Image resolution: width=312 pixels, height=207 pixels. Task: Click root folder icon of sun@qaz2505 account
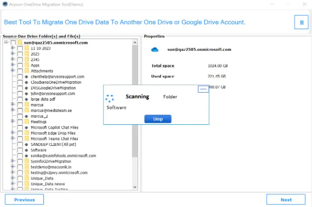coord(20,42)
